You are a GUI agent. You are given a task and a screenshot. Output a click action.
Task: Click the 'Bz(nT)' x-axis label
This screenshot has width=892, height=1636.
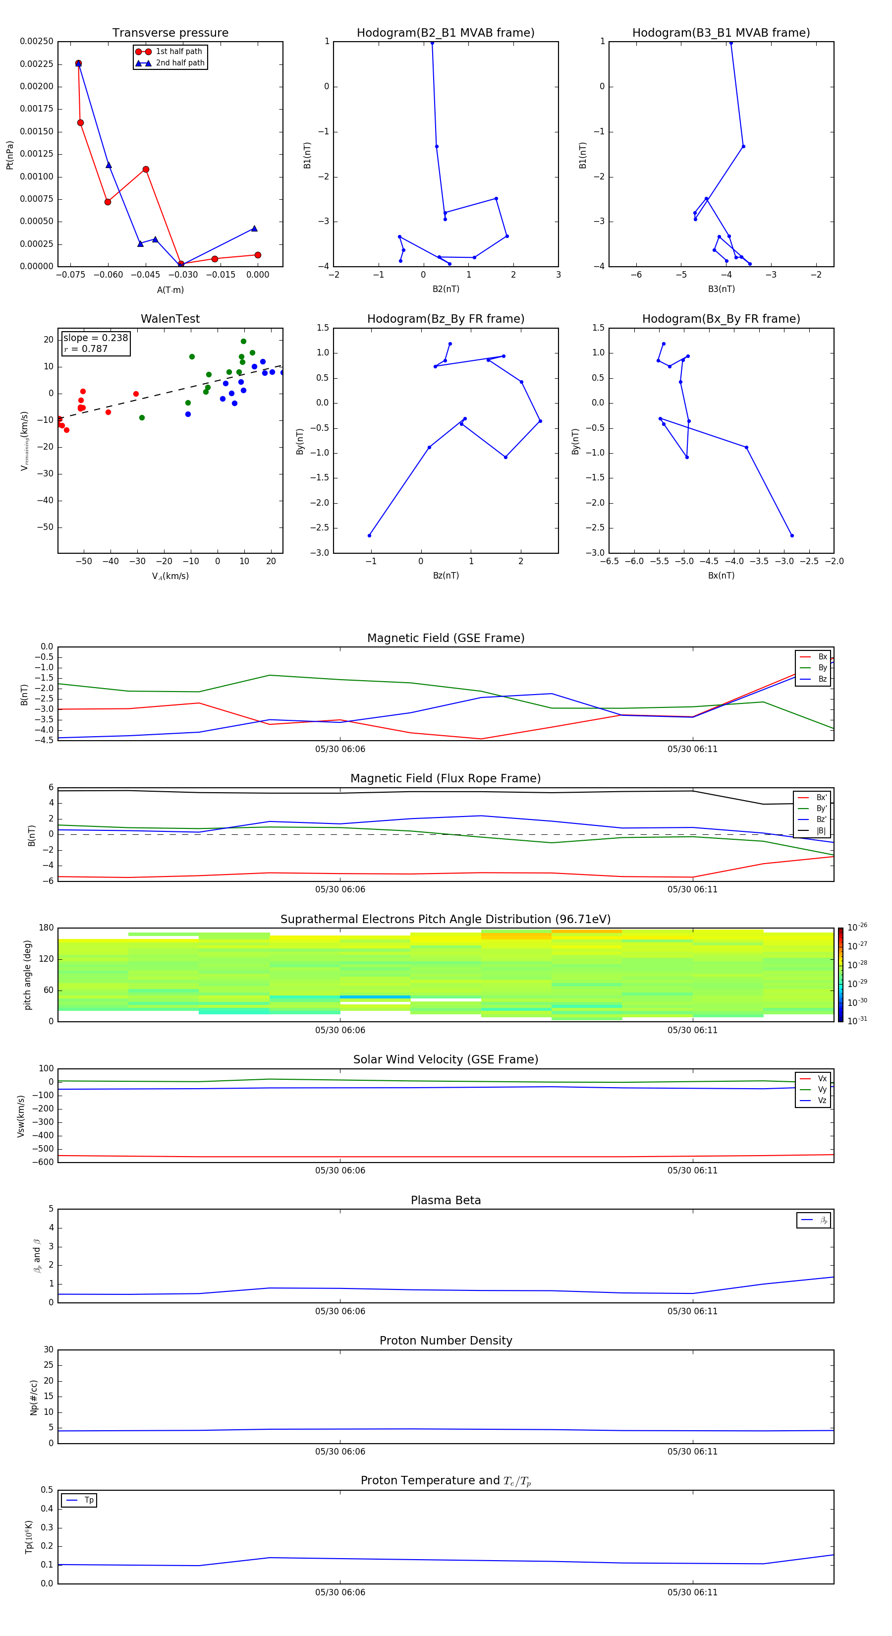tap(446, 576)
